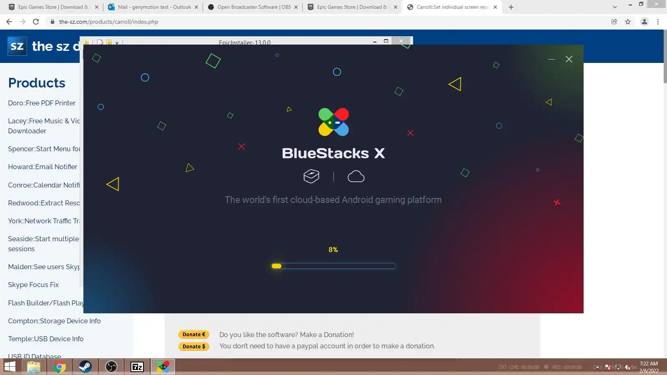Viewport: 667px width, 375px height.
Task: Minimize the EpicInstaller-13.0.0 window
Action: (x=375, y=41)
